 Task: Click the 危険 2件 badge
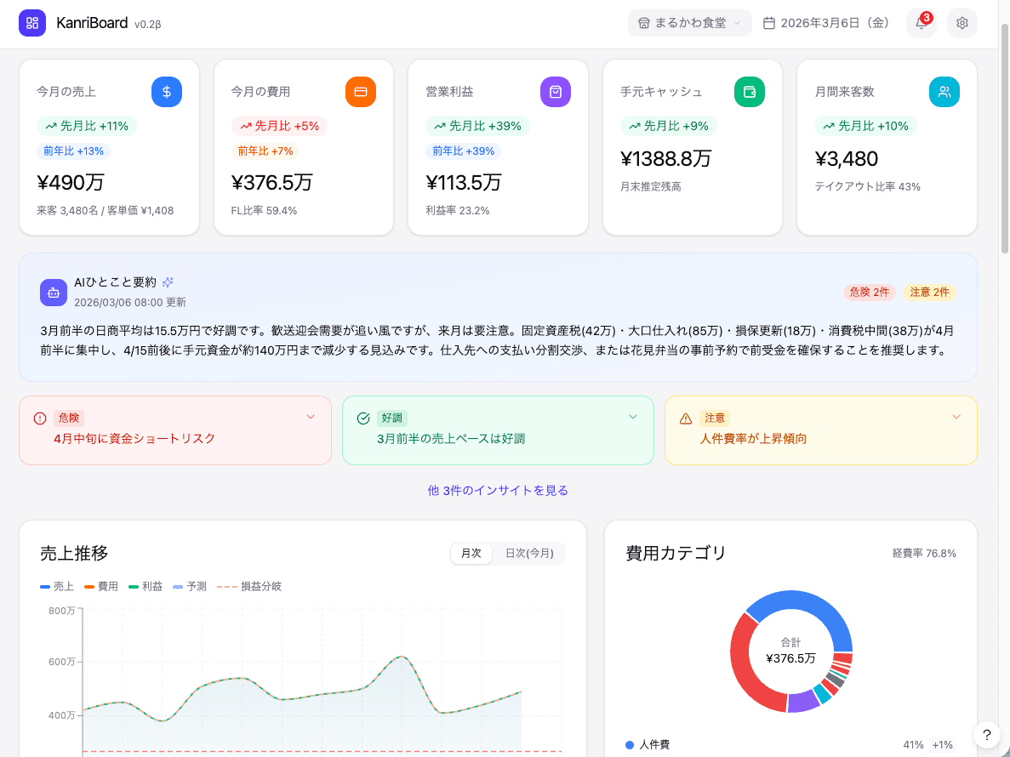pyautogui.click(x=869, y=292)
